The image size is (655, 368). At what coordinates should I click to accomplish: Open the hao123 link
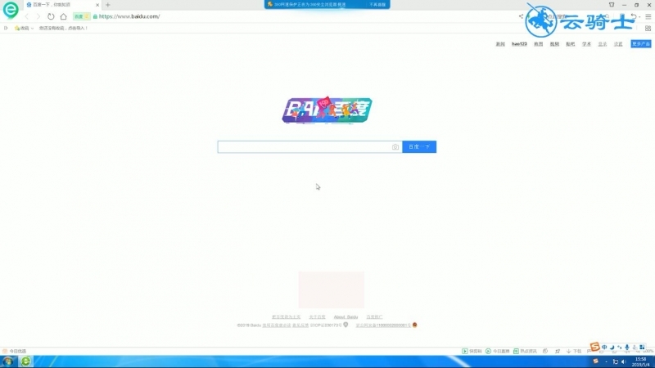click(x=519, y=44)
